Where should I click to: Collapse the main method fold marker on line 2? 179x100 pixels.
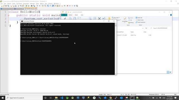tap(9, 15)
